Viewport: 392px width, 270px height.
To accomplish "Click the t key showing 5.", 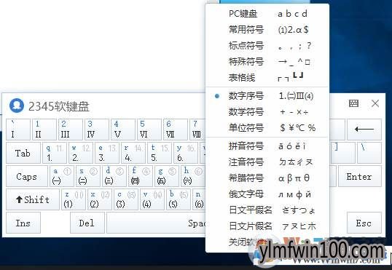I will [160, 153].
